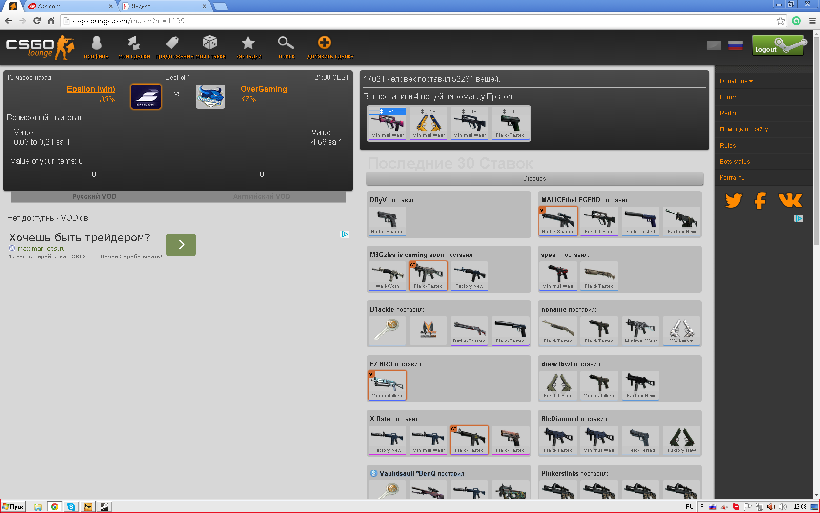Image resolution: width=820 pixels, height=513 pixels.
Task: Open the Donations sidebar link
Action: coord(736,81)
